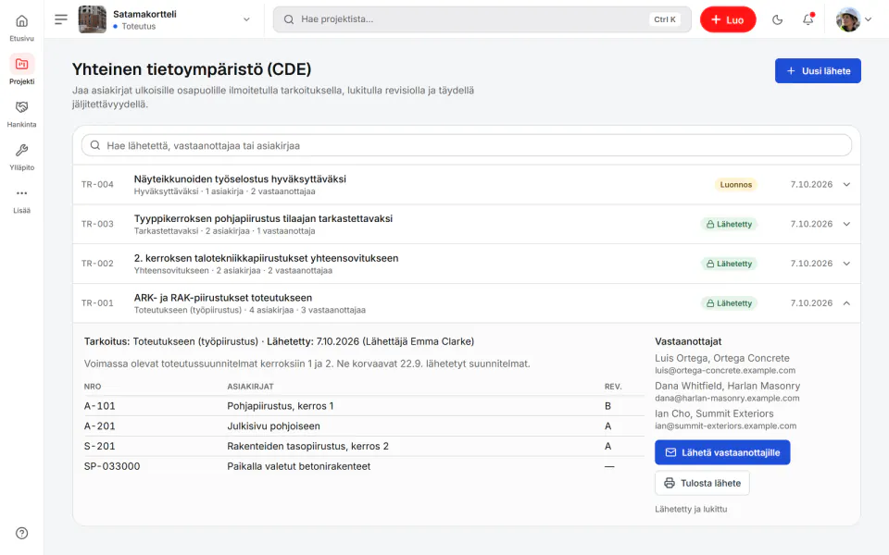Open the user avatar menu
This screenshot has height=555, width=889.
tap(853, 19)
